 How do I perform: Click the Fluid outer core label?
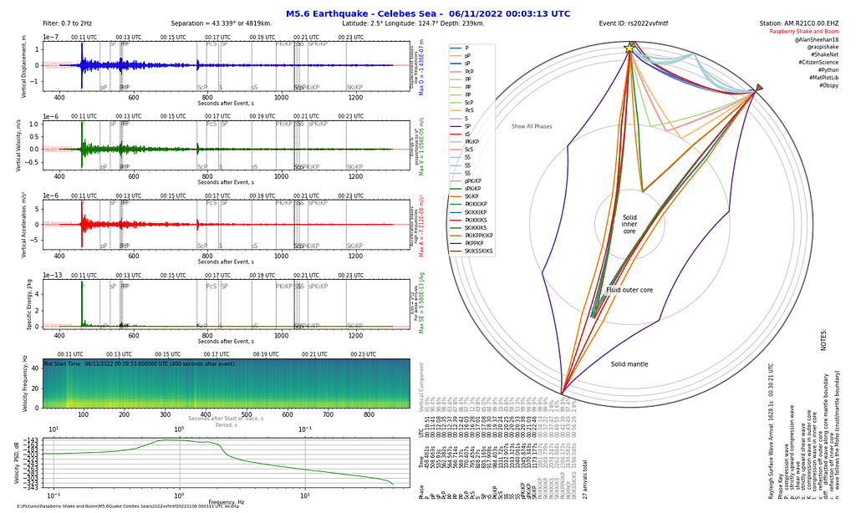[629, 290]
